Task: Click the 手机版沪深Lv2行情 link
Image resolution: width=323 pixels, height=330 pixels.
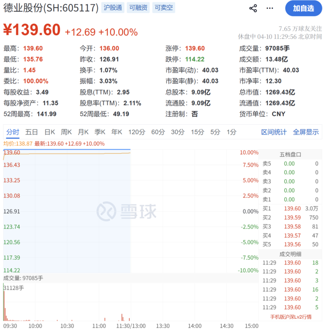Action: coord(291,317)
